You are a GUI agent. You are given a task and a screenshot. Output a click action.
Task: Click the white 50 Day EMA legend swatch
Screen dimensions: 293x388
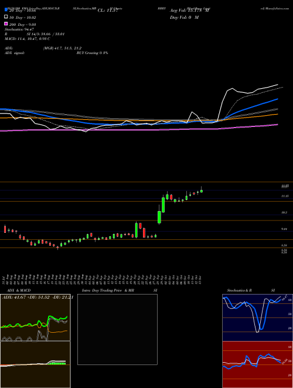[x=6, y=17]
